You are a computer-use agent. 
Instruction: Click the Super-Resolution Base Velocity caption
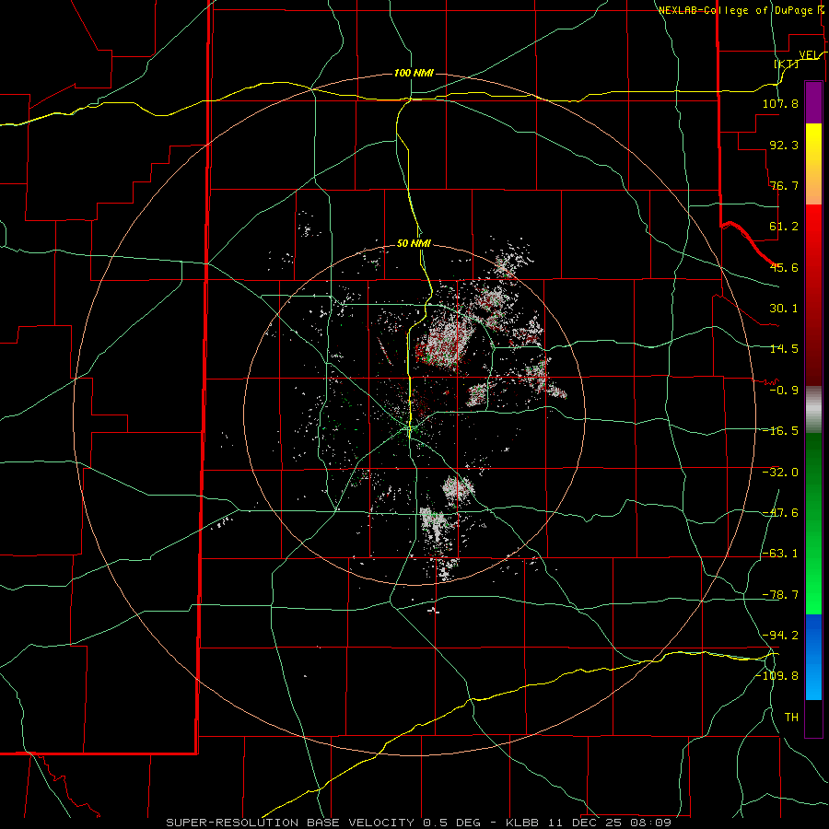click(x=419, y=823)
